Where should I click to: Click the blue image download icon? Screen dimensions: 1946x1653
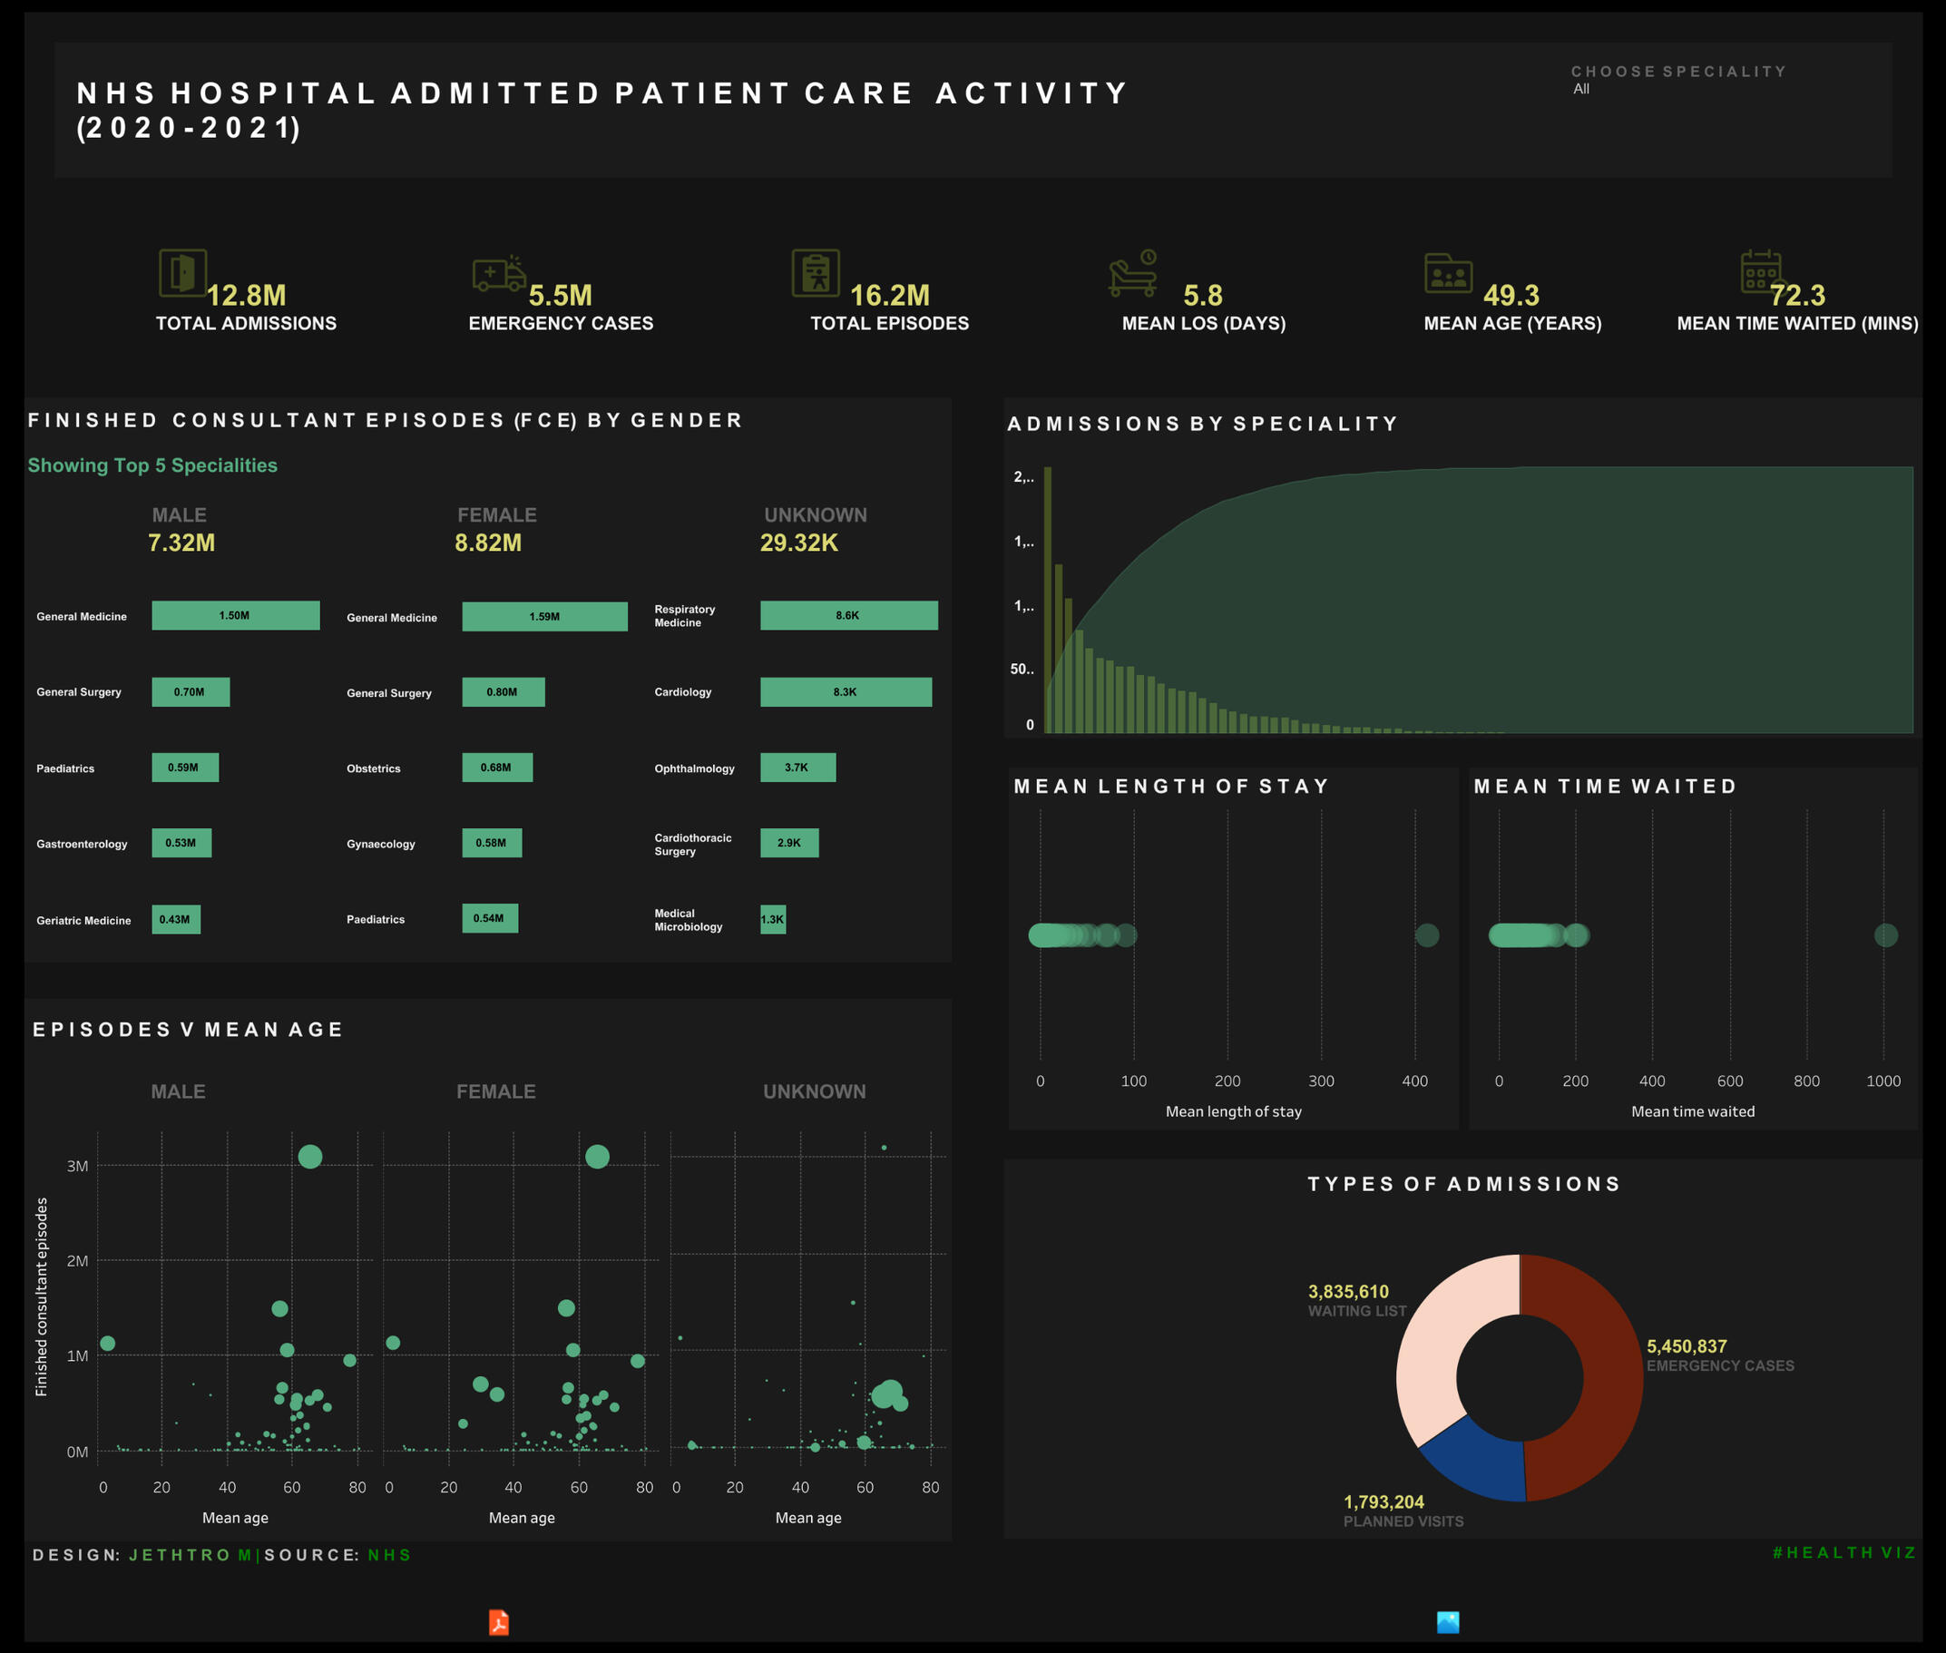1448,1622
